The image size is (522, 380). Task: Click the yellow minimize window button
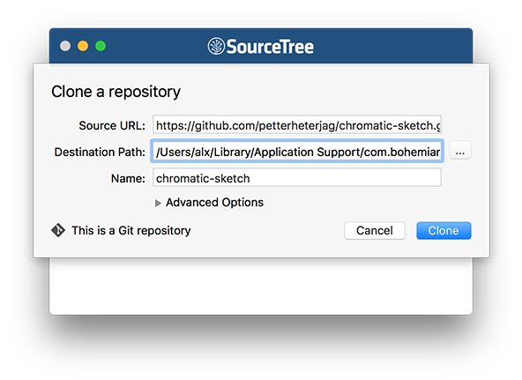tap(83, 46)
